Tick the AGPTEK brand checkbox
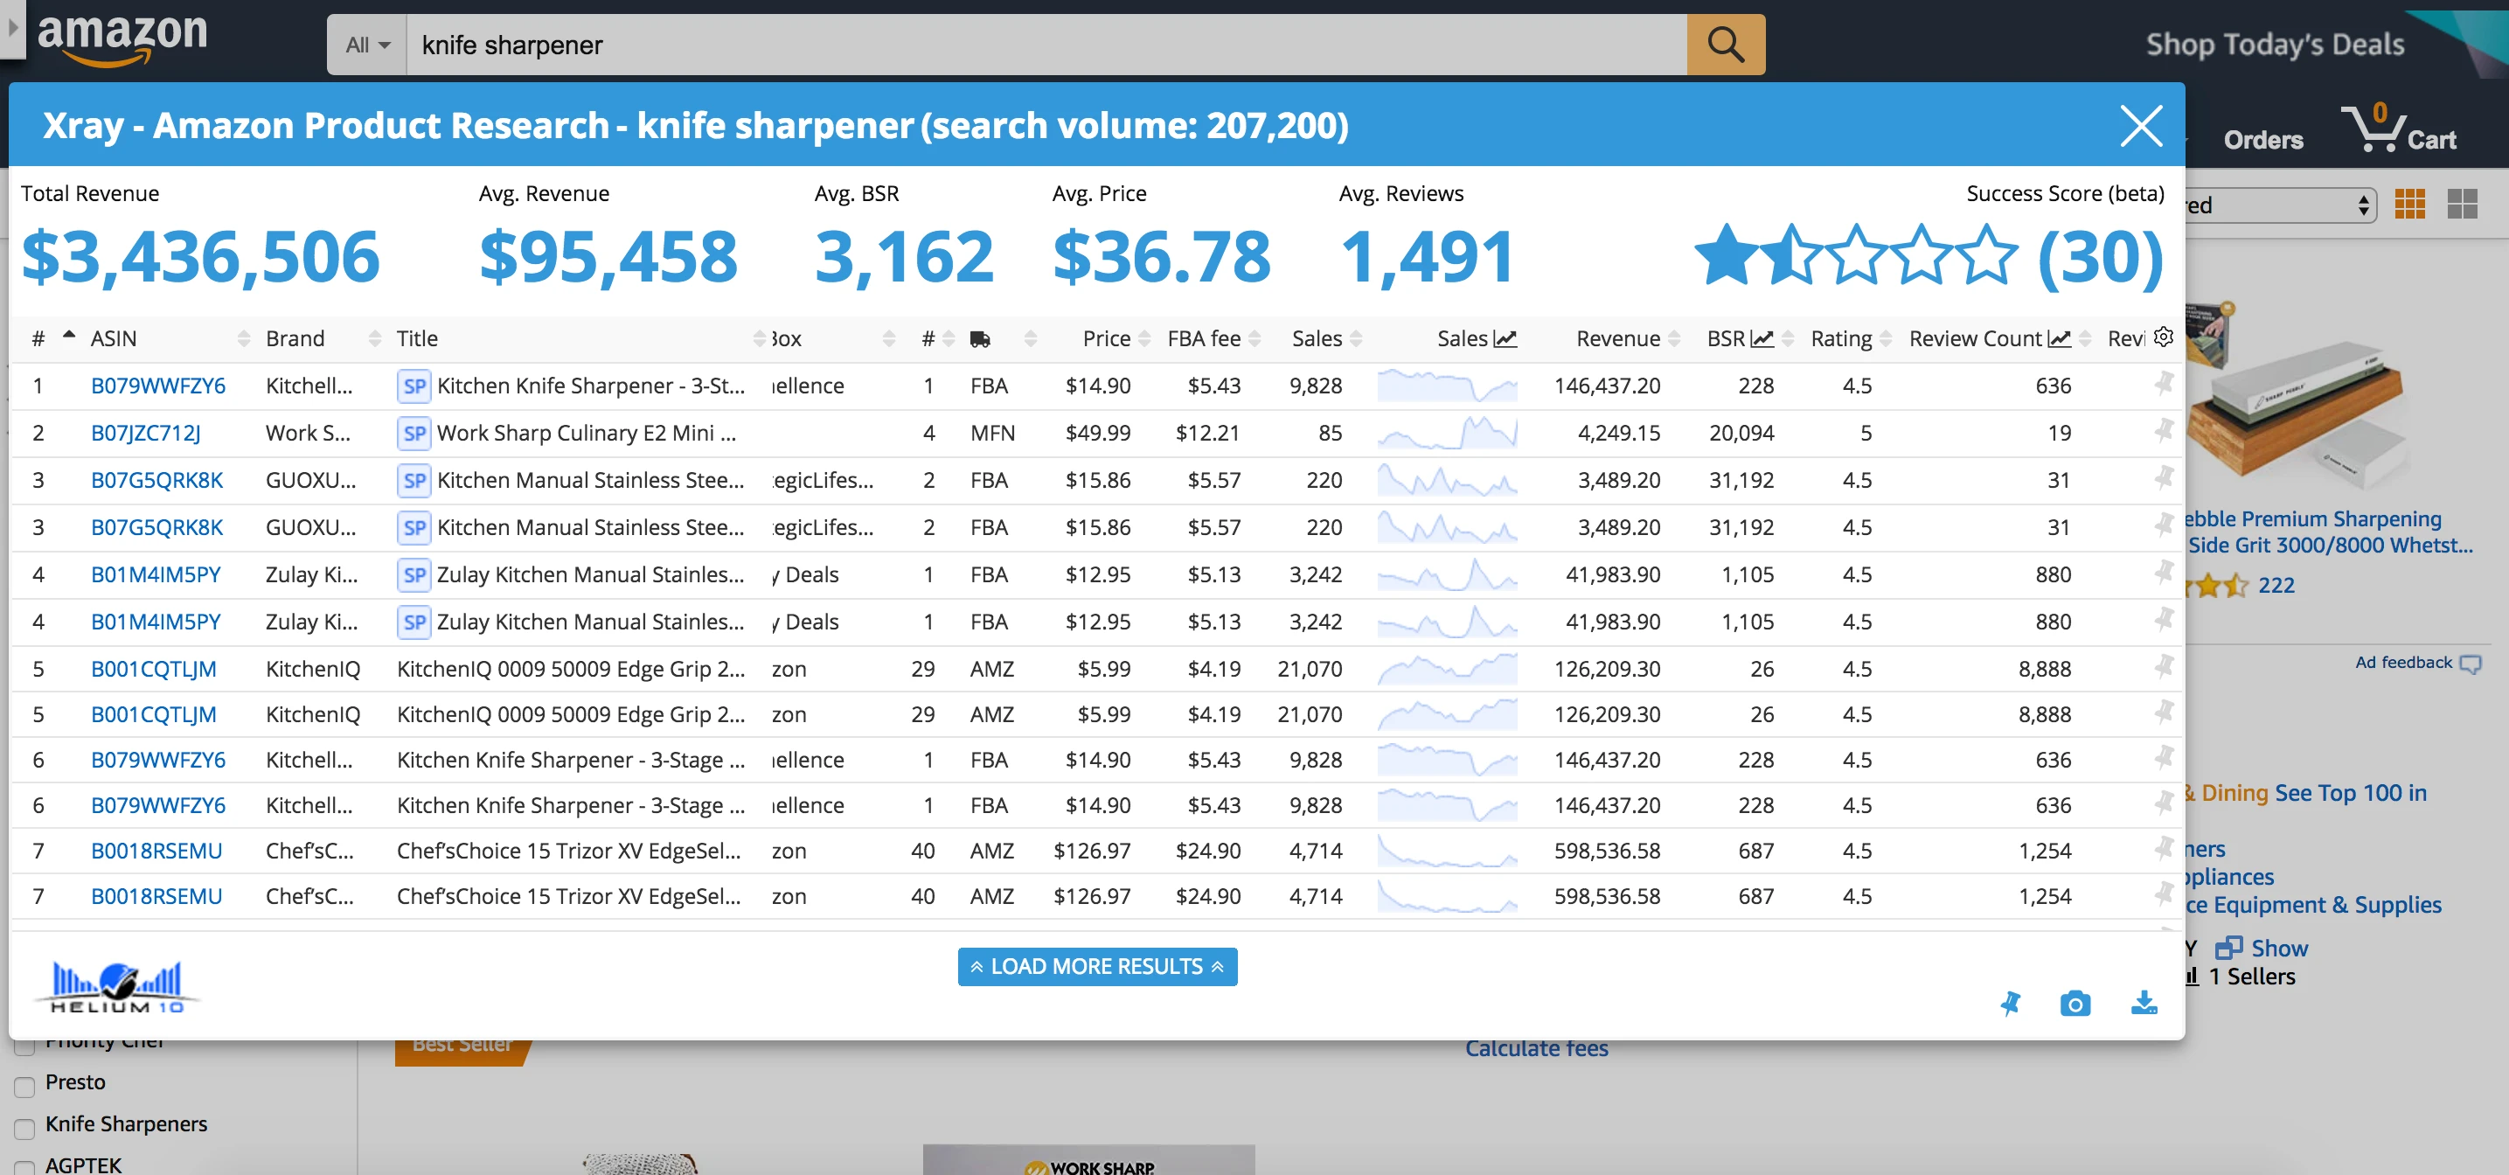Screen dimensions: 2509x1175 [24, 1168]
